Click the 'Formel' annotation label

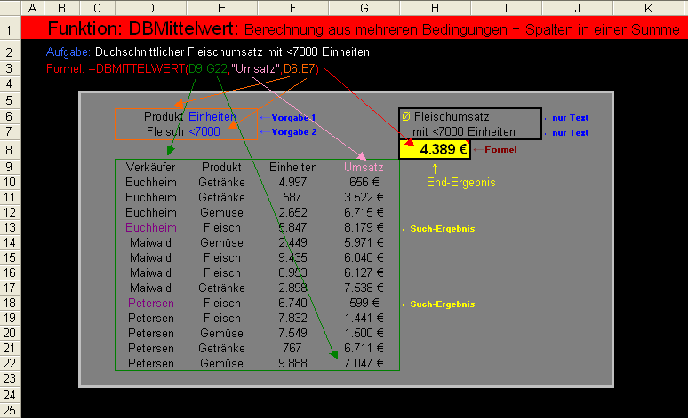click(x=500, y=150)
